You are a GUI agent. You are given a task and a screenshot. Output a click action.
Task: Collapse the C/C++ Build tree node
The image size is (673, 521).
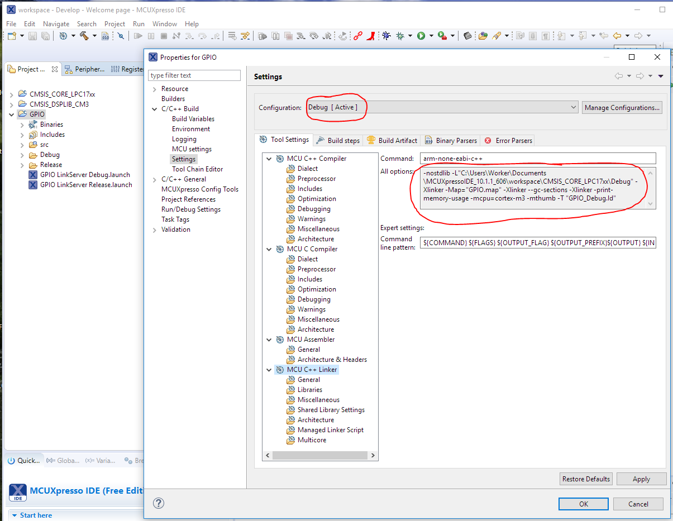point(155,109)
